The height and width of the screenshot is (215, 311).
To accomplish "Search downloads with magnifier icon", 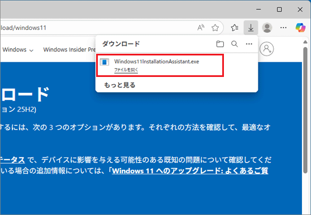I will tap(235, 44).
